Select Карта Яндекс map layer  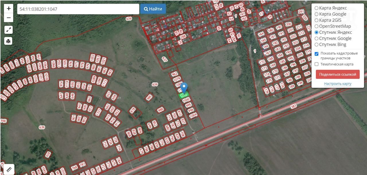(x=317, y=8)
